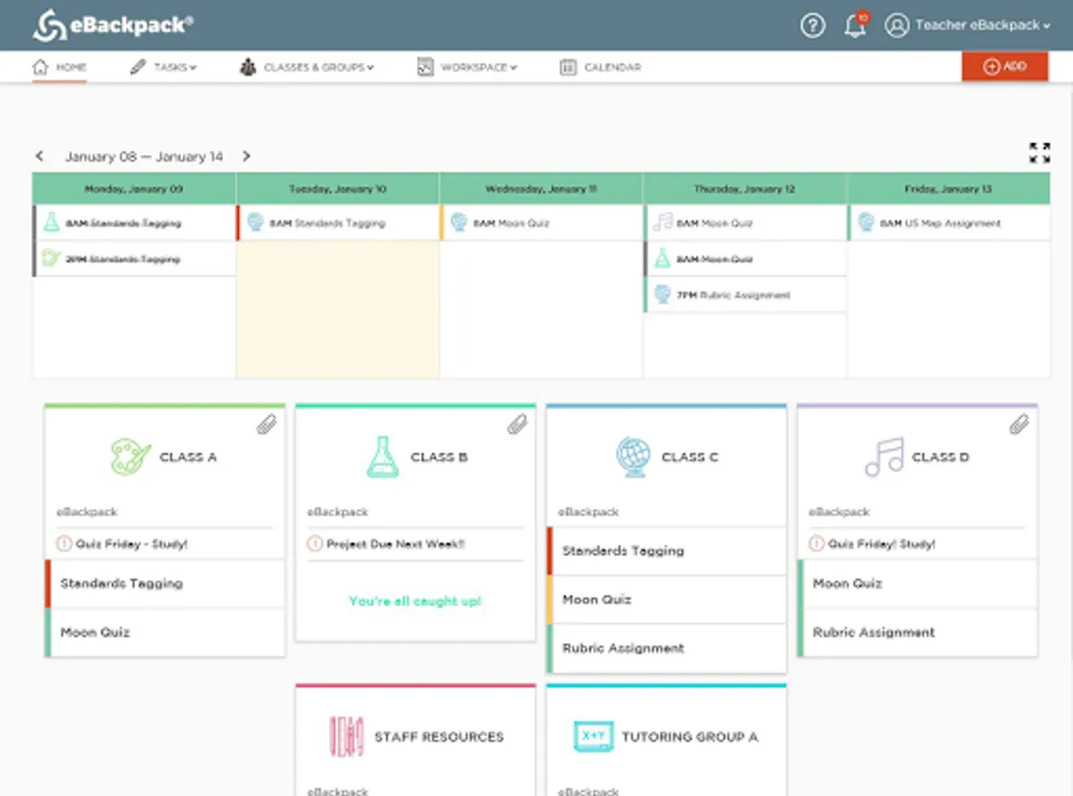Viewport: 1073px width, 796px height.
Task: Click the paperclip on the Class D card
Action: pyautogui.click(x=1019, y=425)
